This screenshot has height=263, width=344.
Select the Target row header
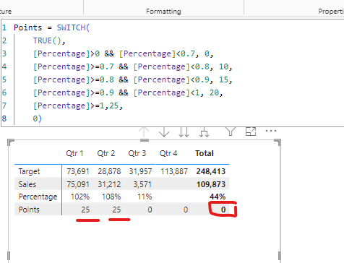click(x=29, y=171)
